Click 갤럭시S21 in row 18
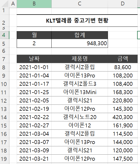Image resolution: width=140 pixels, height=164 pixels. [80, 150]
